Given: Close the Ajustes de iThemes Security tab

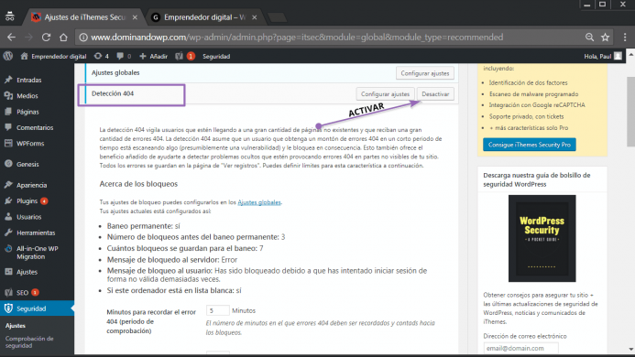Looking at the screenshot, I should [135, 17].
